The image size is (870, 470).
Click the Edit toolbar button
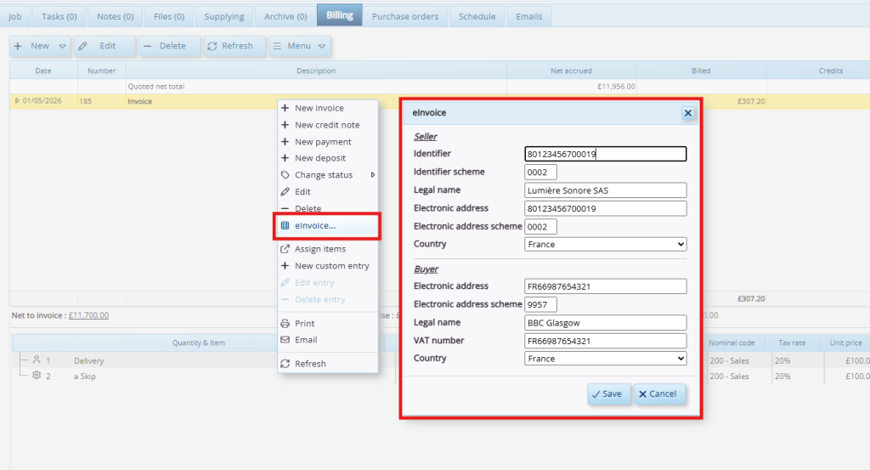[105, 46]
